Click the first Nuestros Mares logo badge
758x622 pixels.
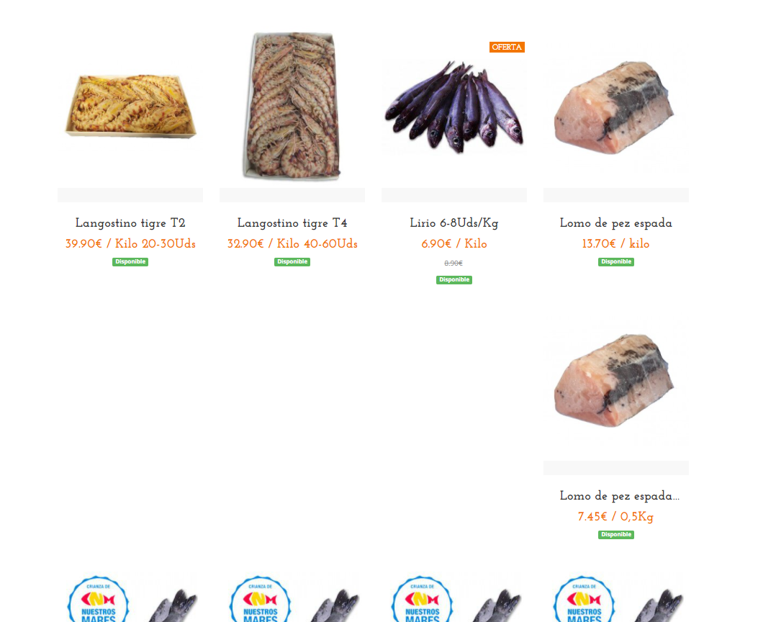point(98,599)
